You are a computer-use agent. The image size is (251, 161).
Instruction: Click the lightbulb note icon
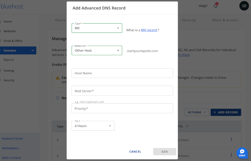58,98
